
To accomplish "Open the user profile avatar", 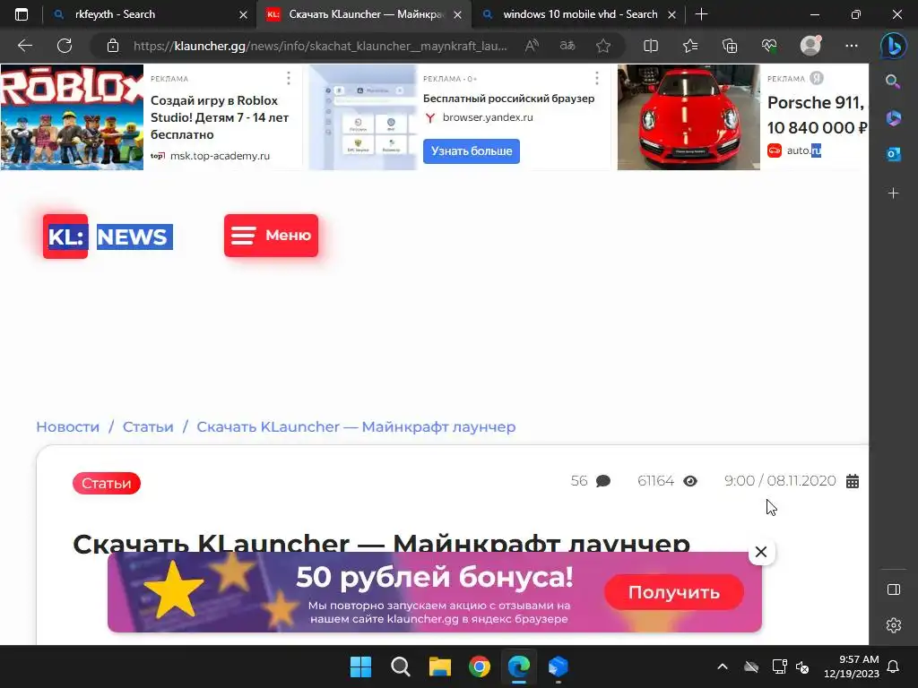I will pos(810,45).
